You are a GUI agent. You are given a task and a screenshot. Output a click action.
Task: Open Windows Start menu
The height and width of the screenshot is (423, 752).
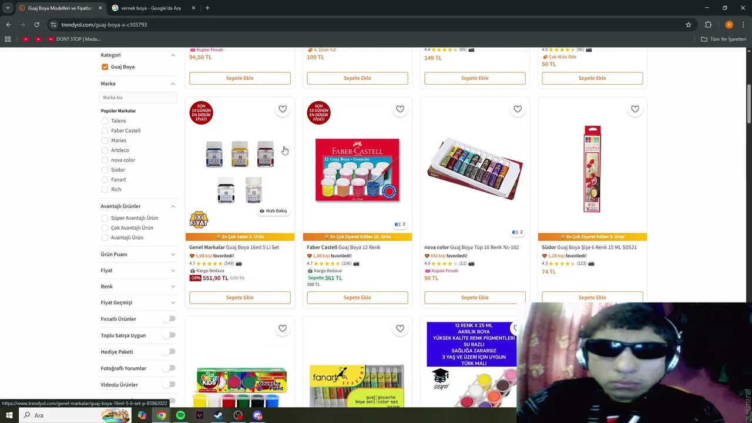coord(9,415)
